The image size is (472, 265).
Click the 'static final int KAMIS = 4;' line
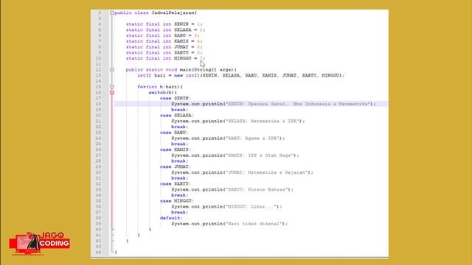(164, 41)
